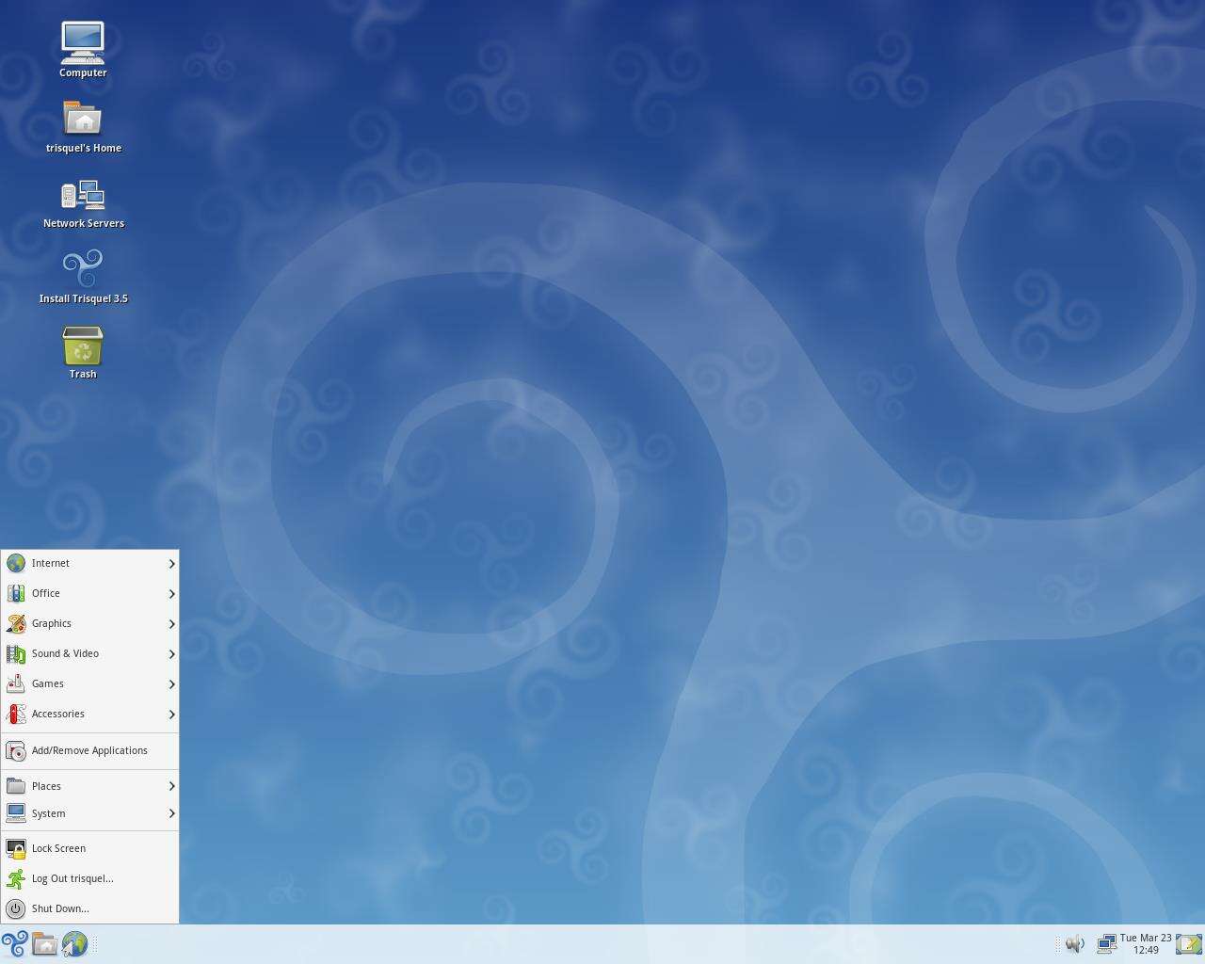This screenshot has height=964, width=1205.
Task: Expand arrow beside Internet menu entry
Action: (171, 563)
